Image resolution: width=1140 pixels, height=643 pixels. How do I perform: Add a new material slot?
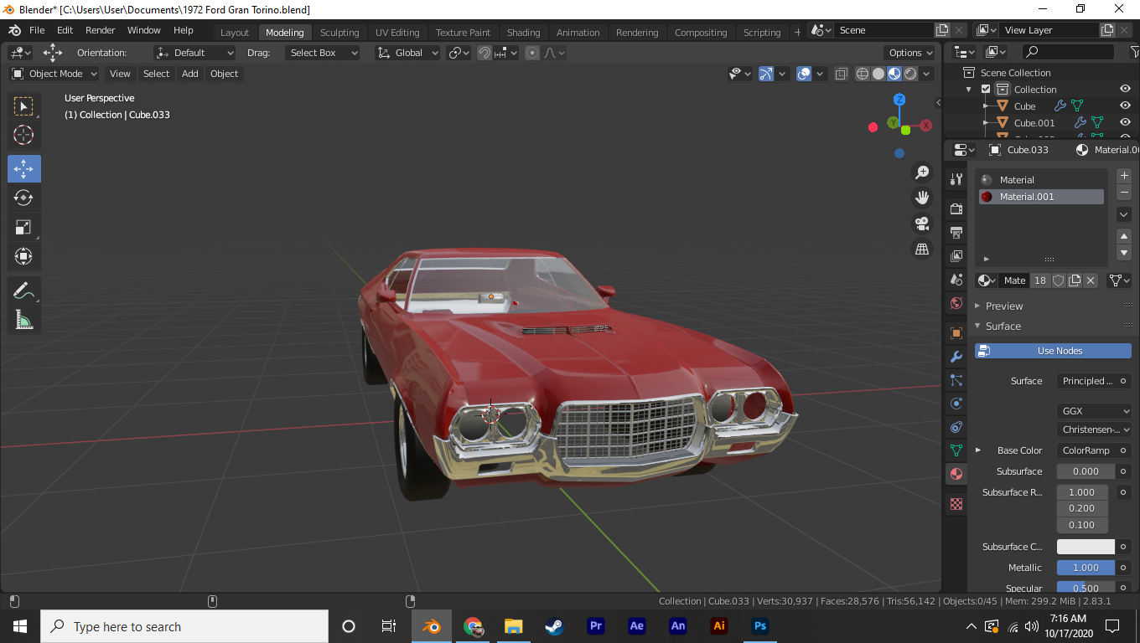1125,176
